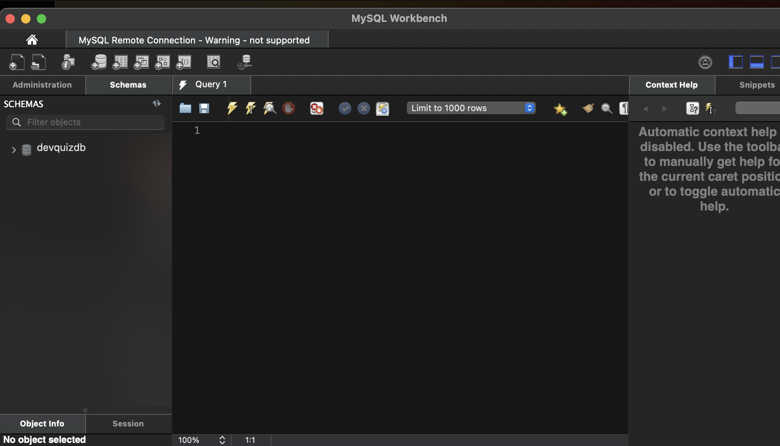The width and height of the screenshot is (780, 446).
Task: Expand the devquizdb schema tree
Action: (x=14, y=149)
